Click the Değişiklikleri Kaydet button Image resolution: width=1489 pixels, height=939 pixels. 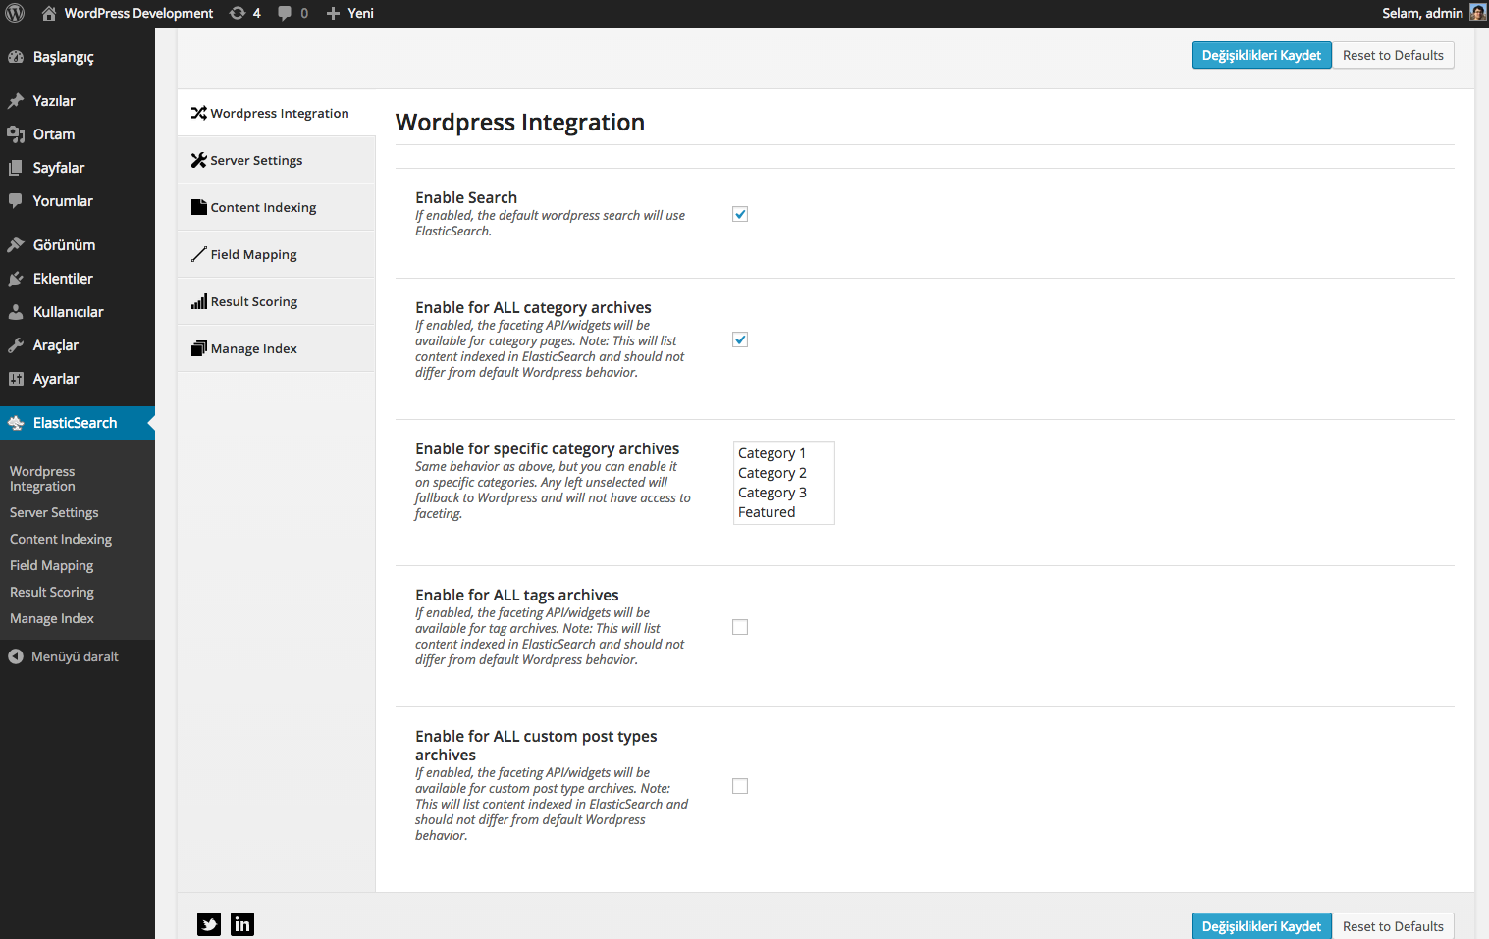pyautogui.click(x=1261, y=55)
